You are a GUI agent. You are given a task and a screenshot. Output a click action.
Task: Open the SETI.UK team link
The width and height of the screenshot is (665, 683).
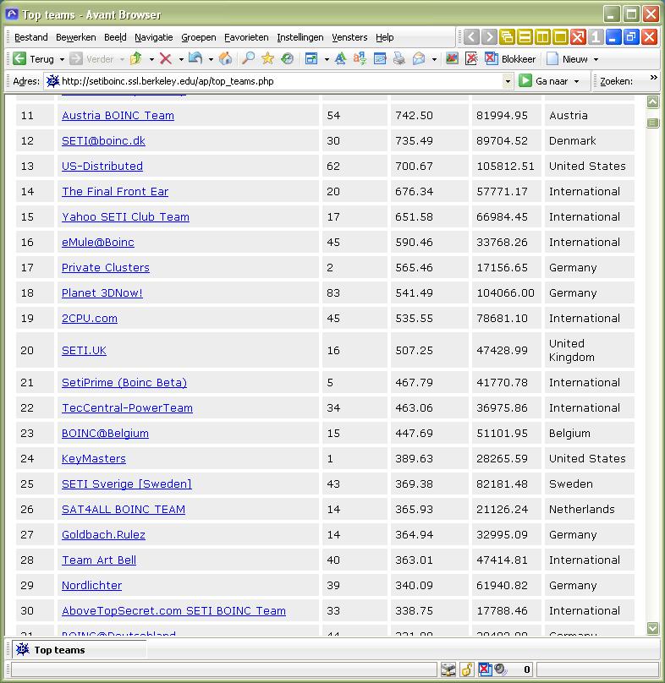coord(84,350)
